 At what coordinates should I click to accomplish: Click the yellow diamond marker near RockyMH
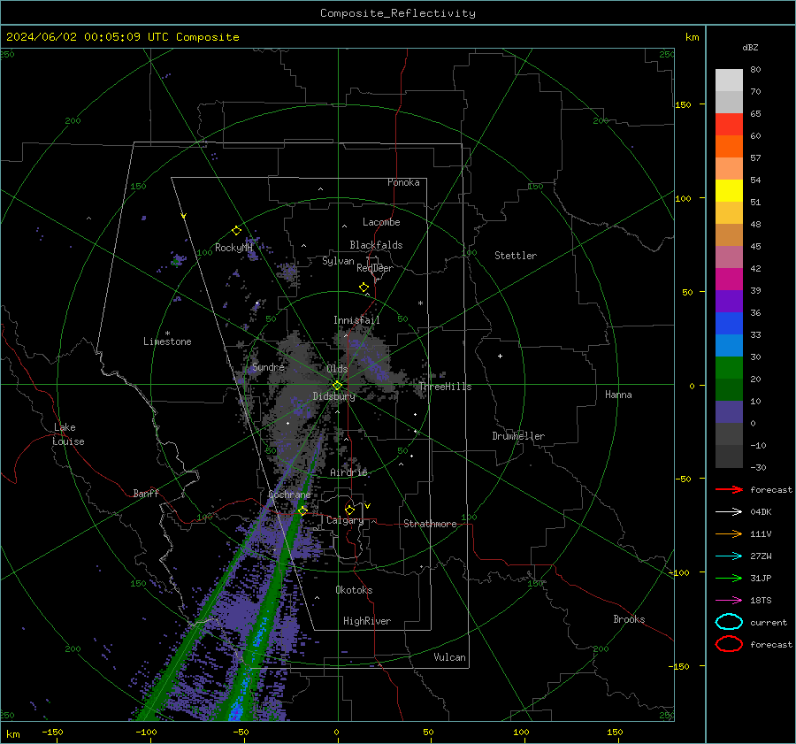pyautogui.click(x=236, y=231)
